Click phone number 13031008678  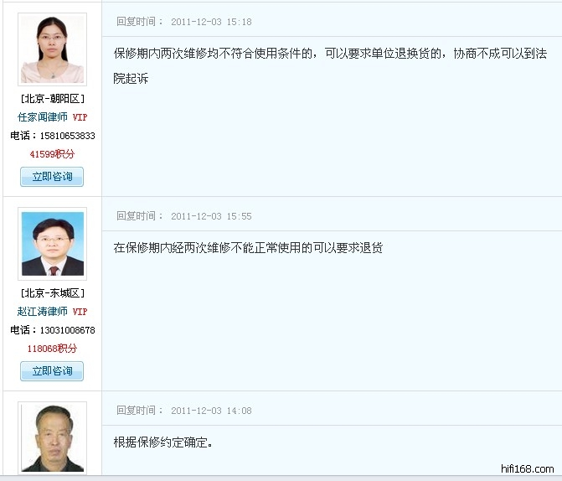pos(67,330)
